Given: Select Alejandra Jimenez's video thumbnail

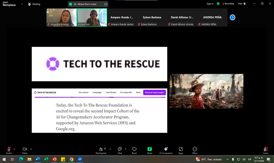Looking at the screenshot, I should pyautogui.click(x=61, y=17).
